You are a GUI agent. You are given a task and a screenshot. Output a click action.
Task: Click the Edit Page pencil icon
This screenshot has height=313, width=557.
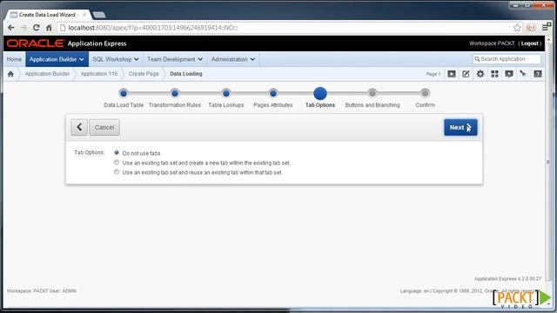click(x=466, y=74)
